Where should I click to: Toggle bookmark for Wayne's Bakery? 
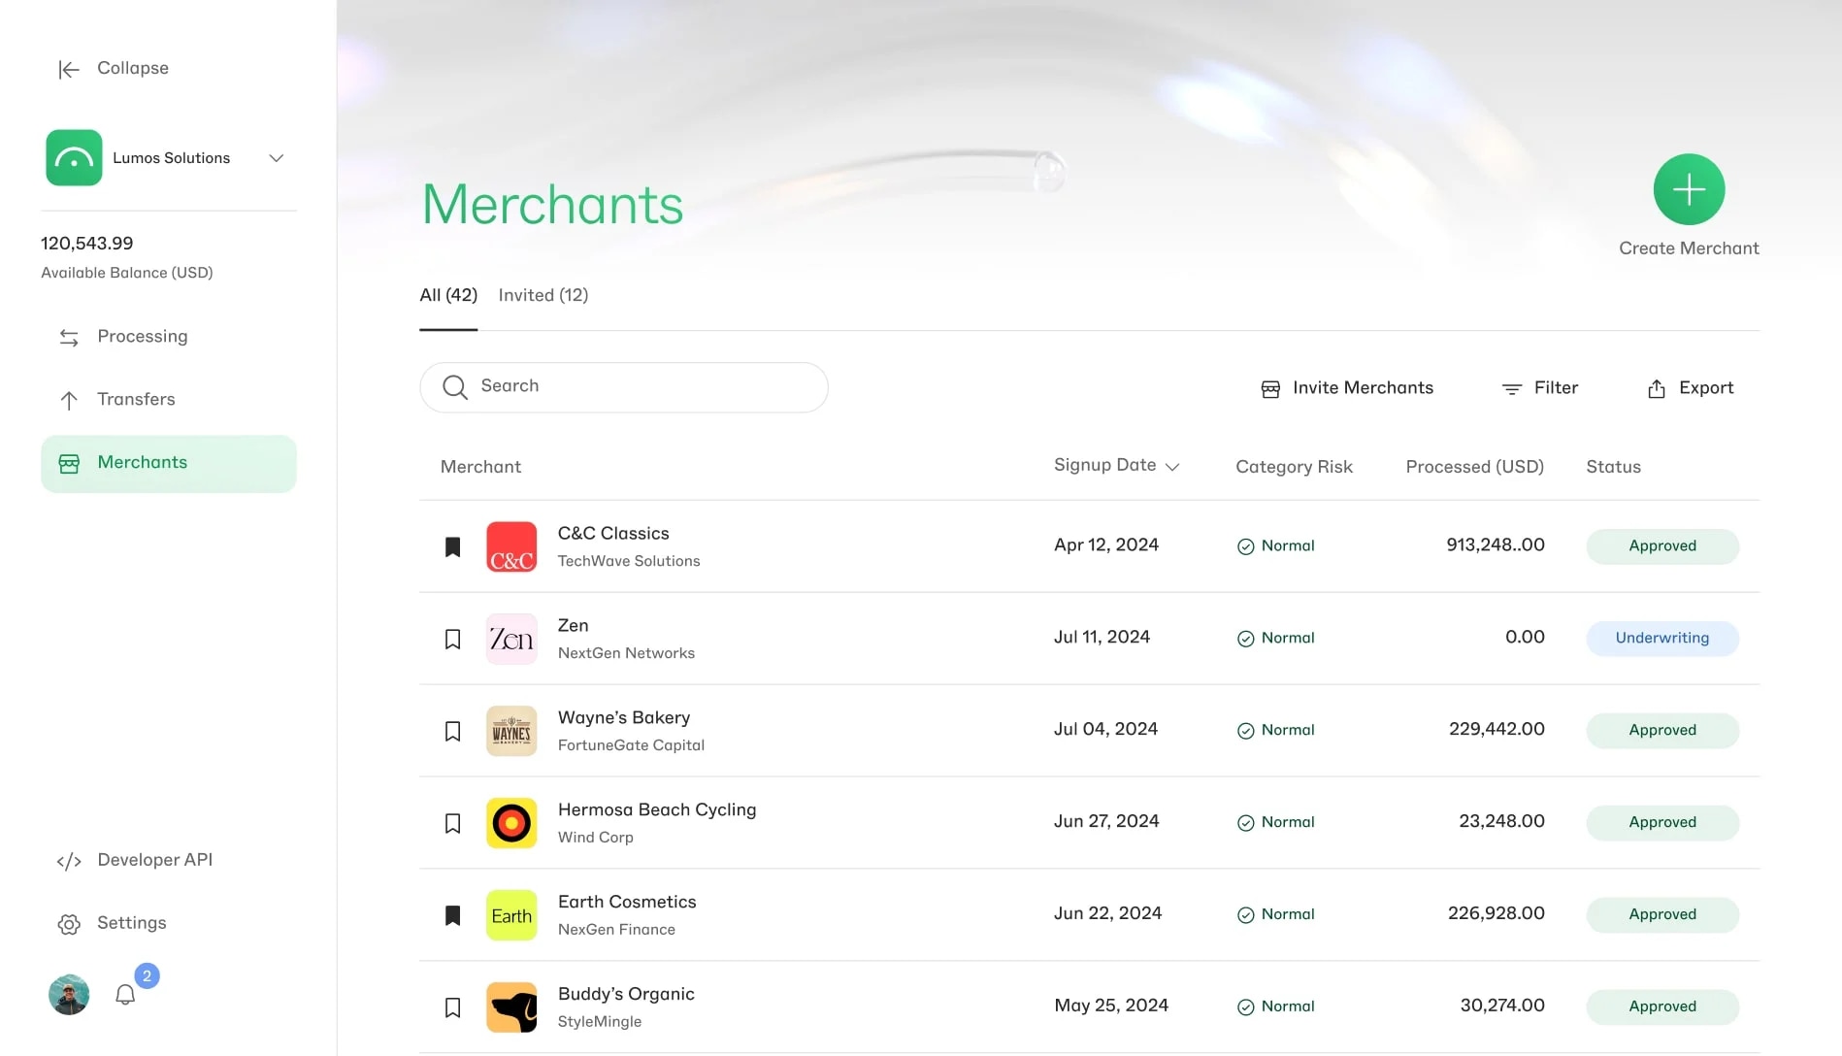pyautogui.click(x=452, y=731)
